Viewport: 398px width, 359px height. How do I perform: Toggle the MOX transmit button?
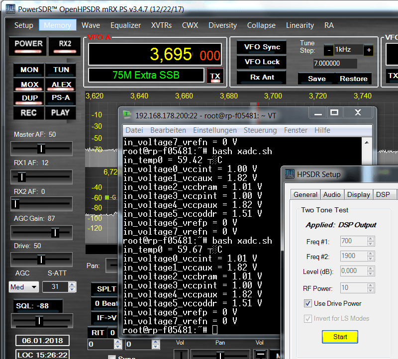click(29, 85)
